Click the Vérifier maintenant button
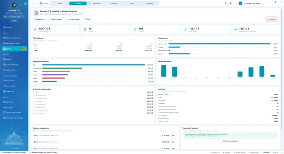This screenshot has width=284, height=154. pyautogui.click(x=231, y=141)
